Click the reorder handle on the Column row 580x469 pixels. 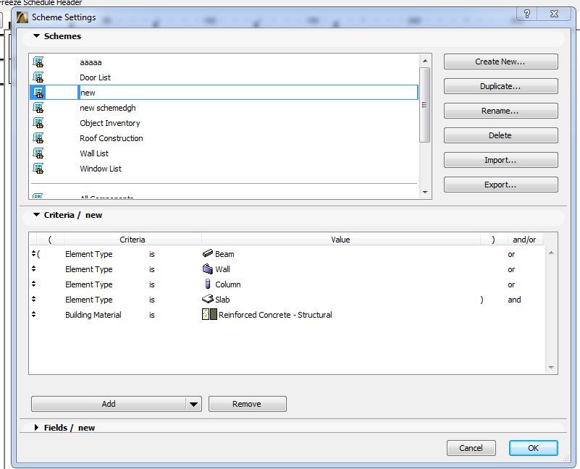tap(33, 284)
